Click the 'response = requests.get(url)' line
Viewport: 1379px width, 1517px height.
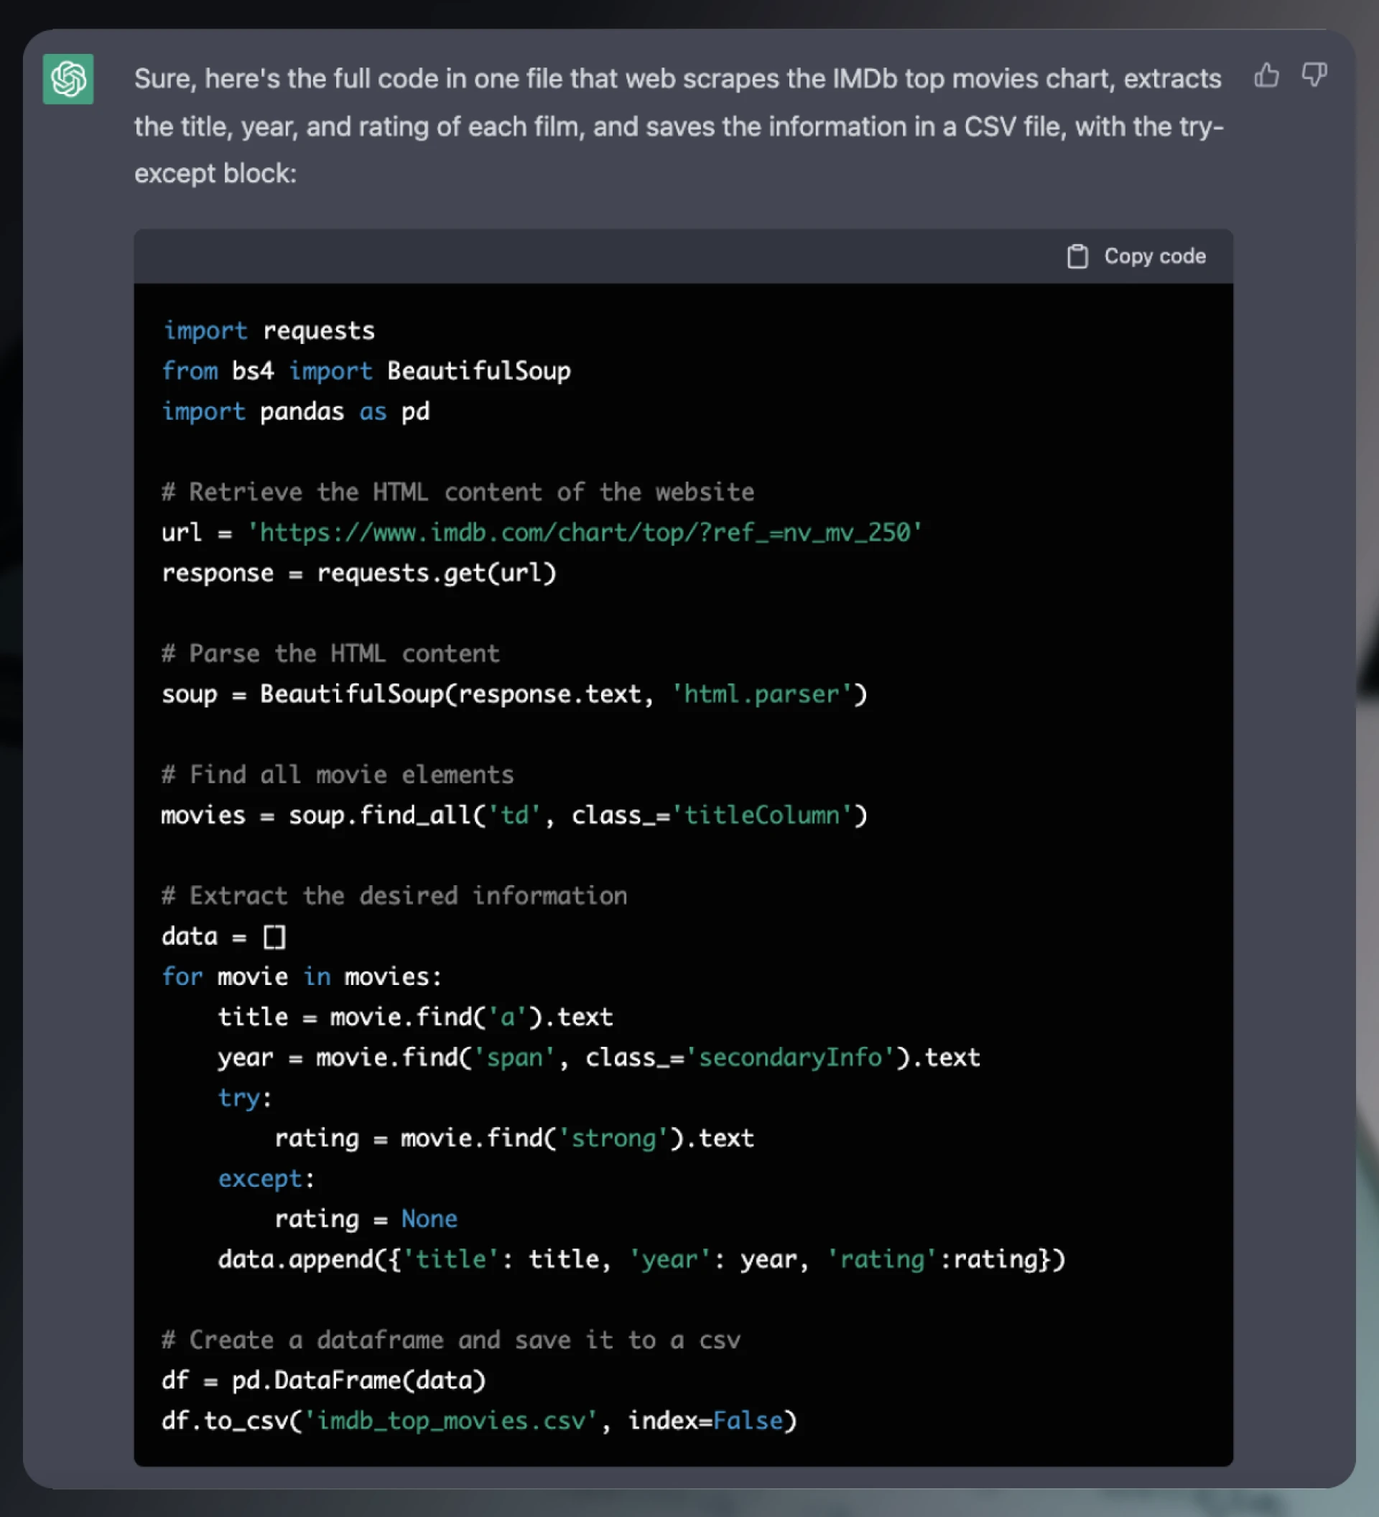coord(359,574)
